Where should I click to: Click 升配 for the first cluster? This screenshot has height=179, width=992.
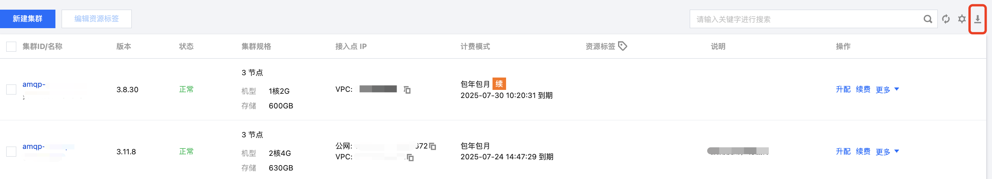[x=843, y=89]
